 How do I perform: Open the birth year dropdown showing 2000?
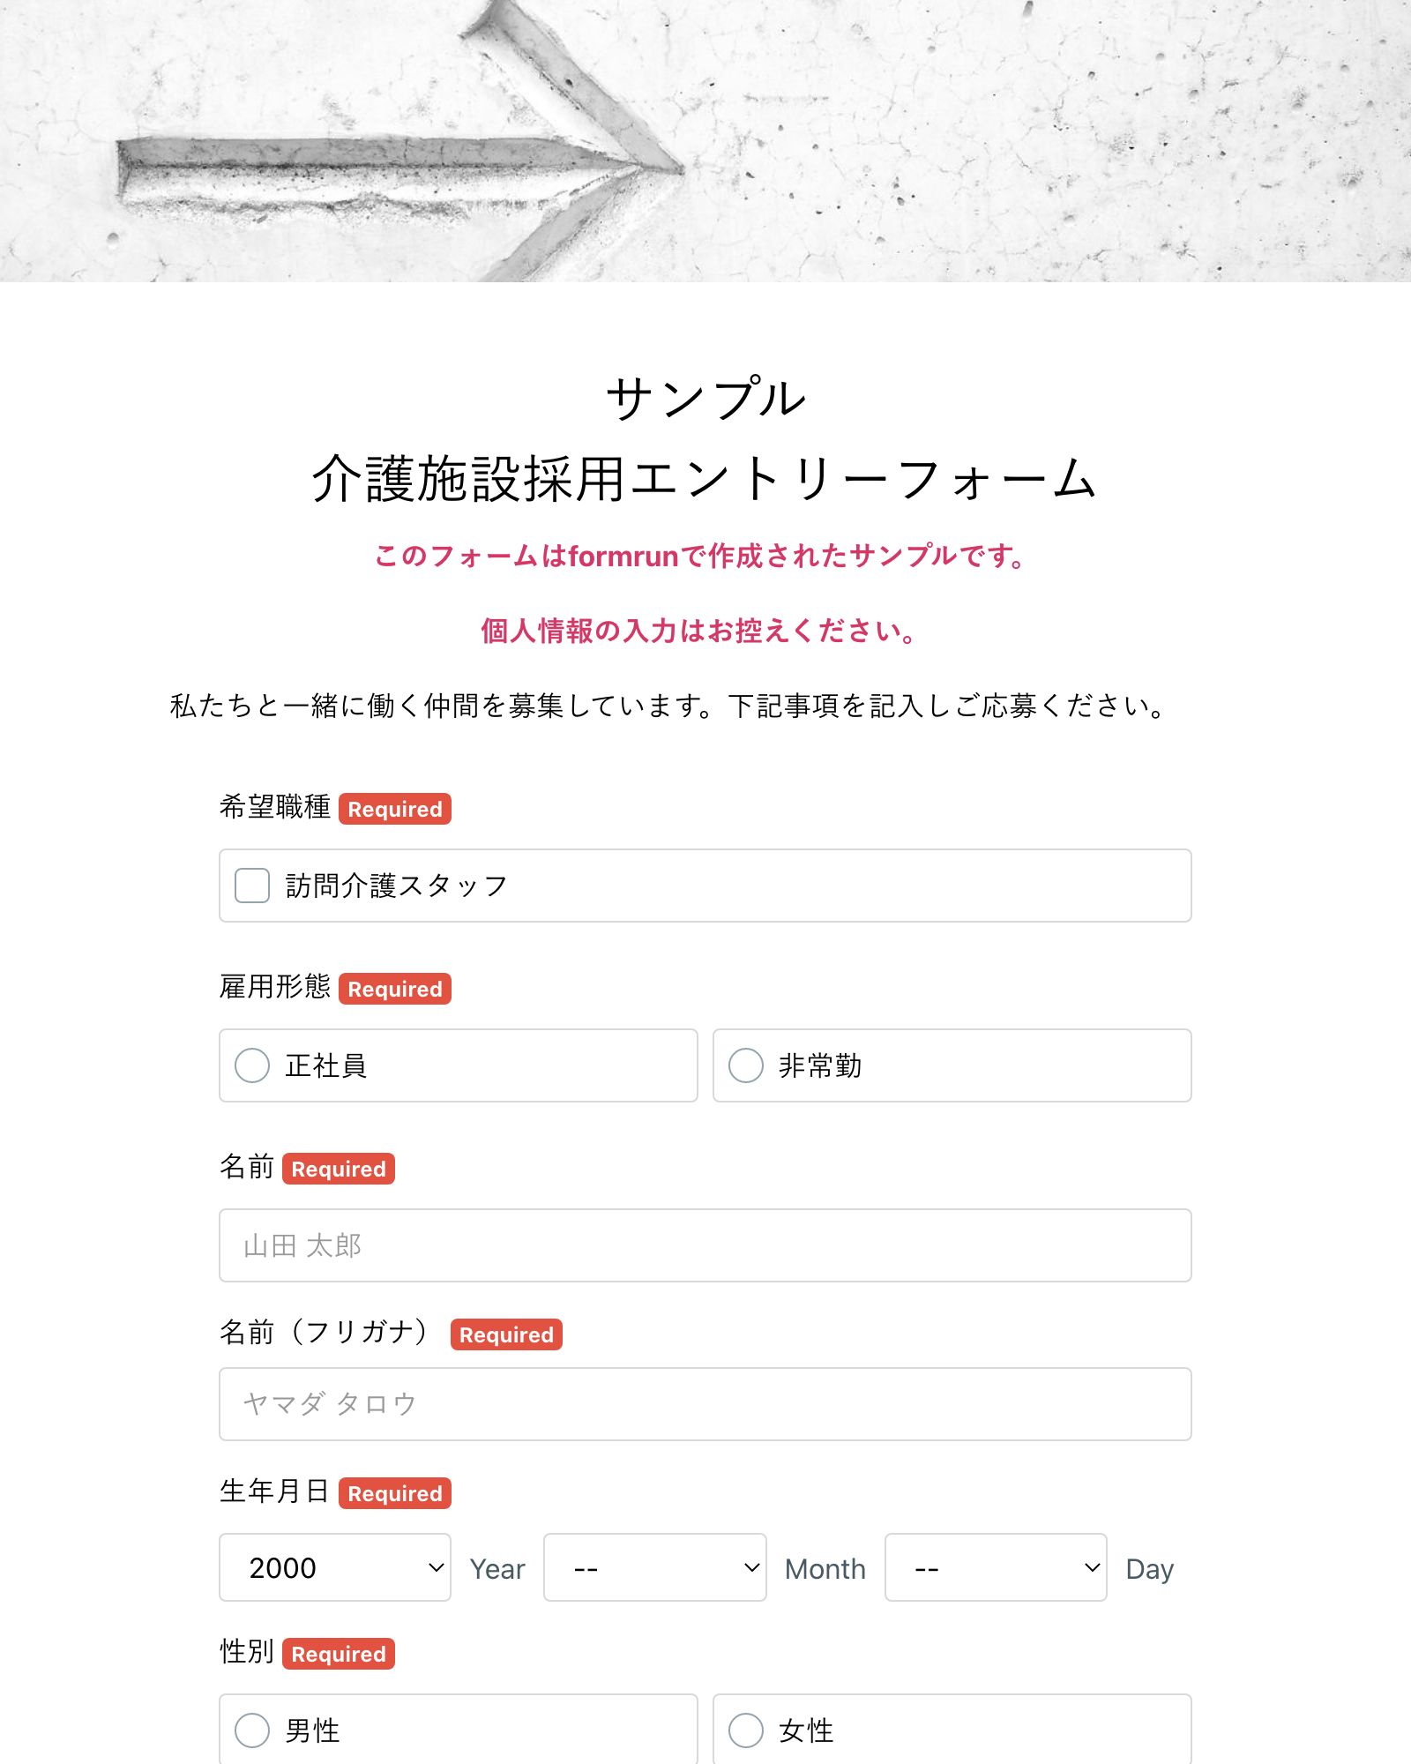[x=335, y=1568]
